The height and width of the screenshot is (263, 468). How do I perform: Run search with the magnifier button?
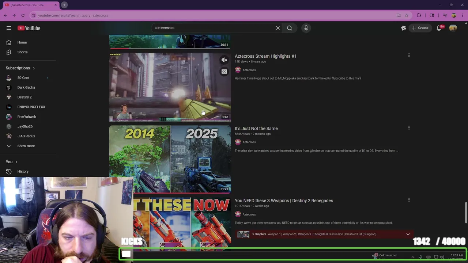coord(290,28)
